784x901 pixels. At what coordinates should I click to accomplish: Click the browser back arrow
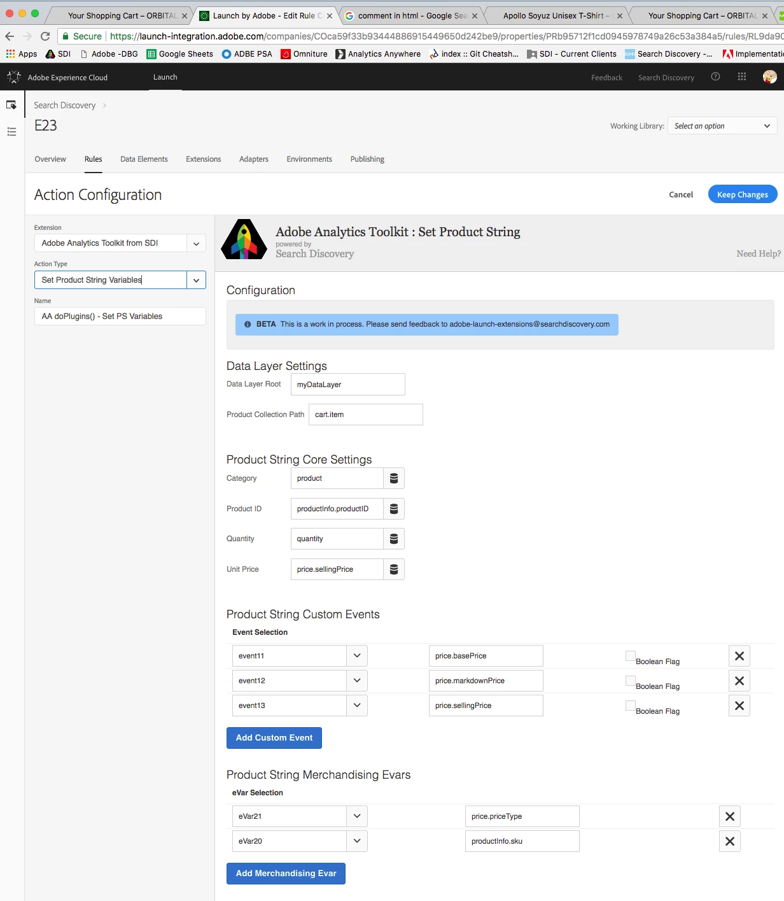click(x=10, y=36)
